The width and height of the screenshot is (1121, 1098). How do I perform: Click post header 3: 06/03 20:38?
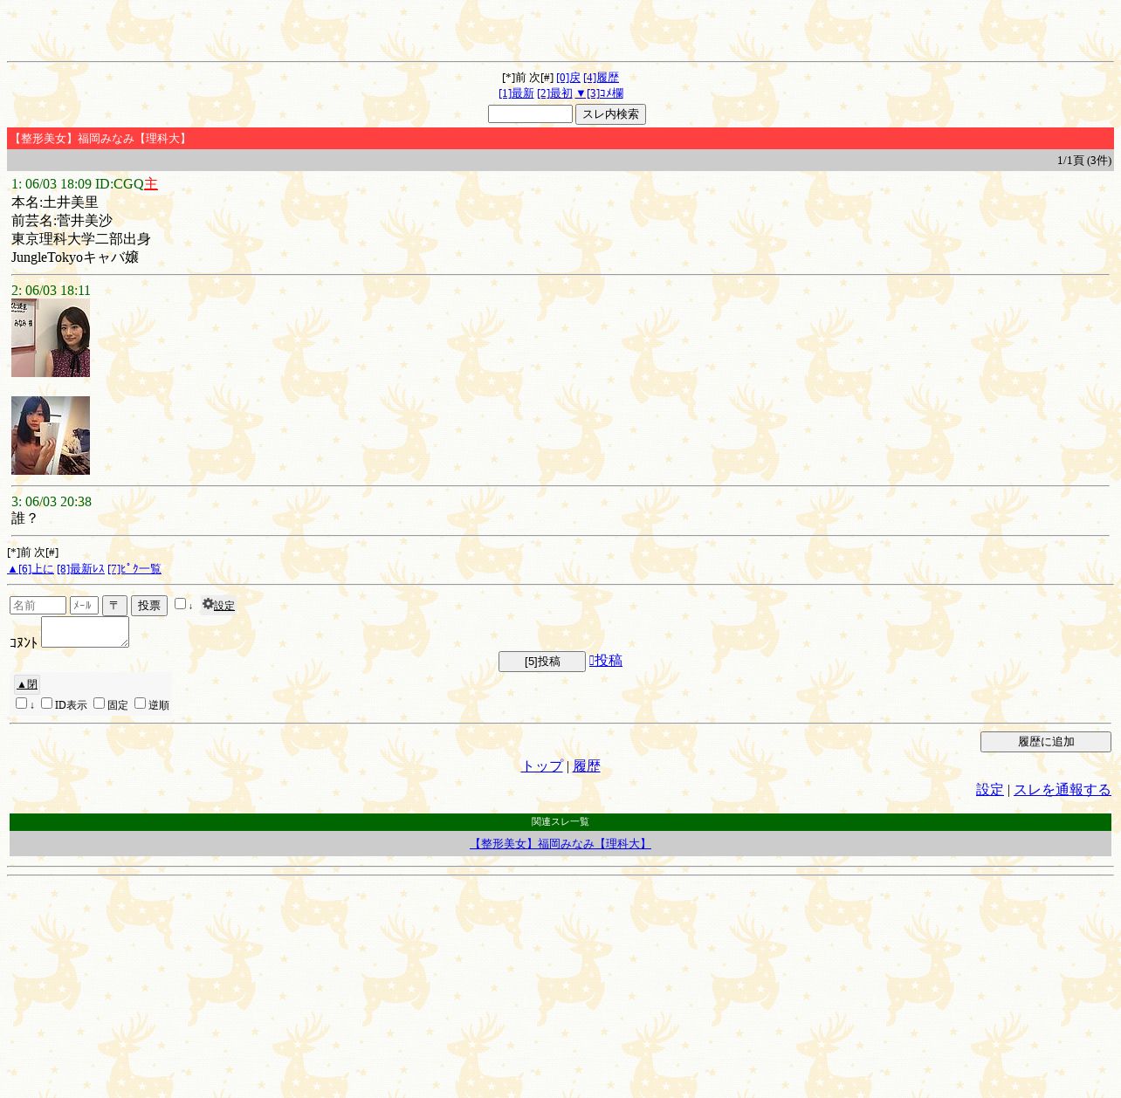coord(52,502)
